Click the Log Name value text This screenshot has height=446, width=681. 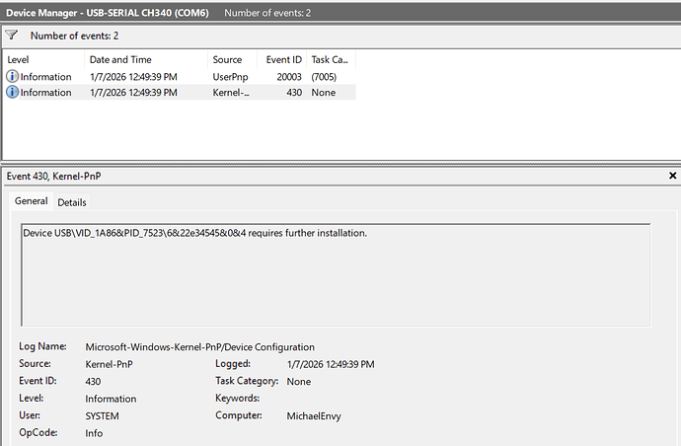pos(199,347)
